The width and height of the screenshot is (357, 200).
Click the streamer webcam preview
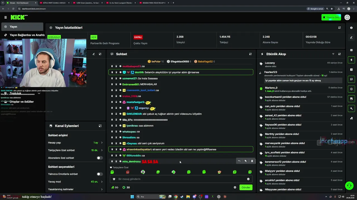[x=43, y=63]
